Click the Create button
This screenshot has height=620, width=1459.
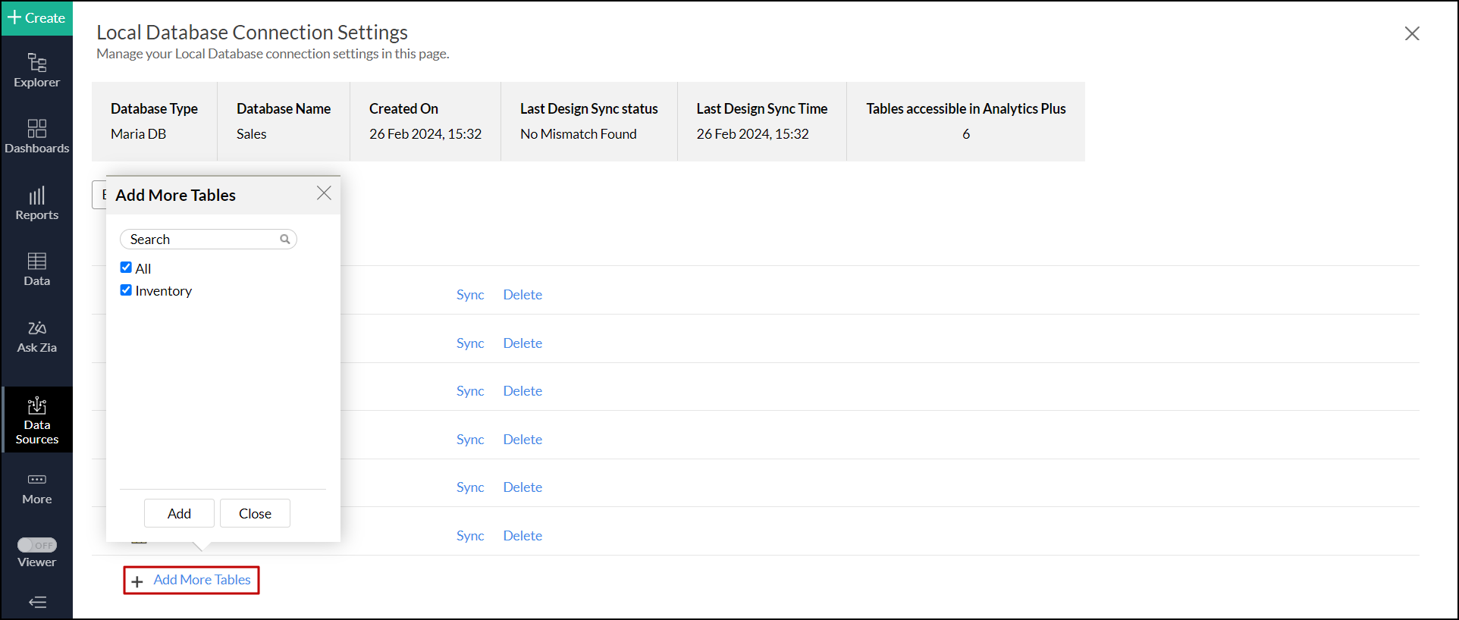[x=36, y=17]
